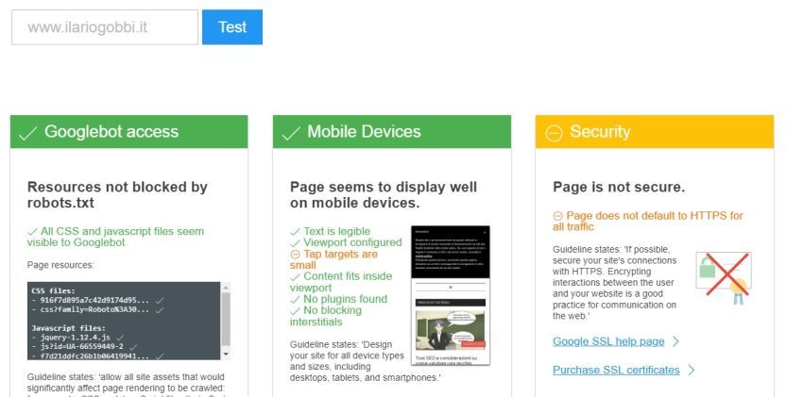The height and width of the screenshot is (397, 803).
Task: Click checkmark beside js?id=UA-66559449-2
Action: pos(133,347)
